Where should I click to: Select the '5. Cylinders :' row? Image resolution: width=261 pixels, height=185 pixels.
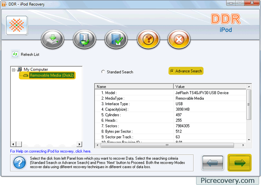(x=111, y=115)
